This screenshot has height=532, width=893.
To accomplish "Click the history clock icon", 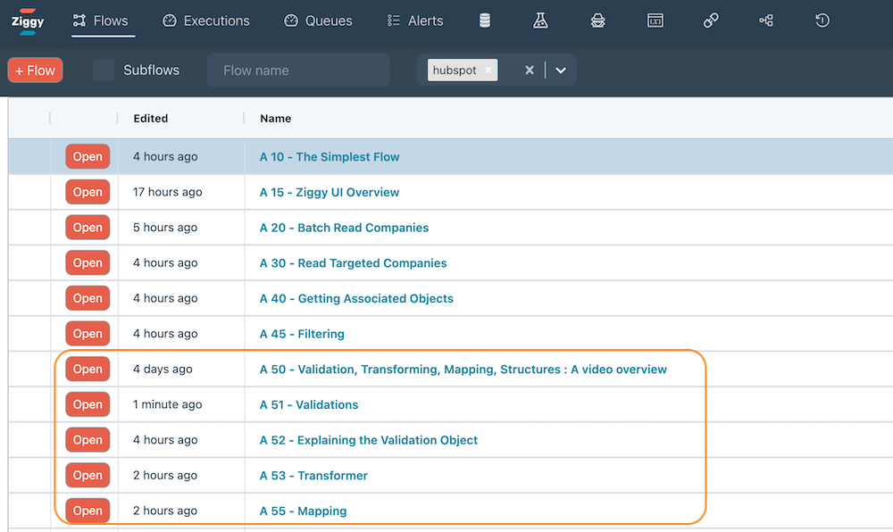I will point(822,21).
